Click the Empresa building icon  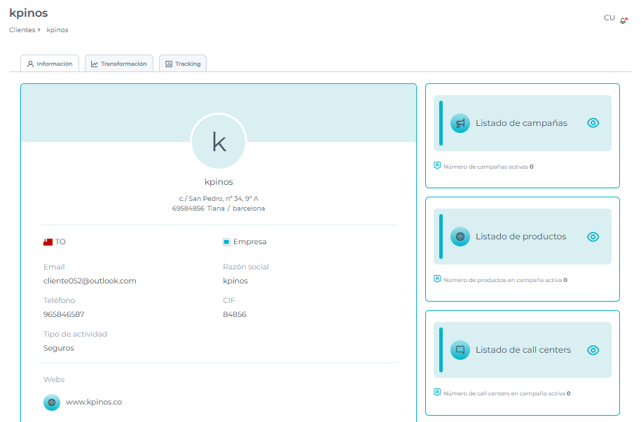pos(226,242)
